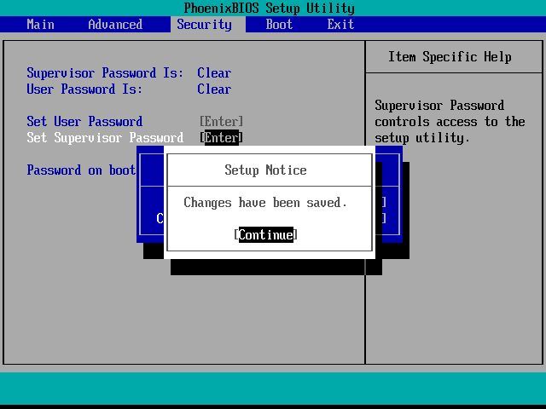Click the User Password Is label
Screen dimensions: 546x409
(84, 89)
